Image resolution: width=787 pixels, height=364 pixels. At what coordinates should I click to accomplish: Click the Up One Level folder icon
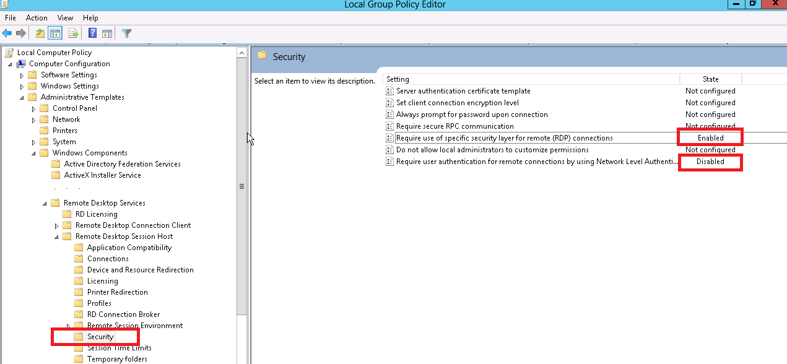coord(40,33)
